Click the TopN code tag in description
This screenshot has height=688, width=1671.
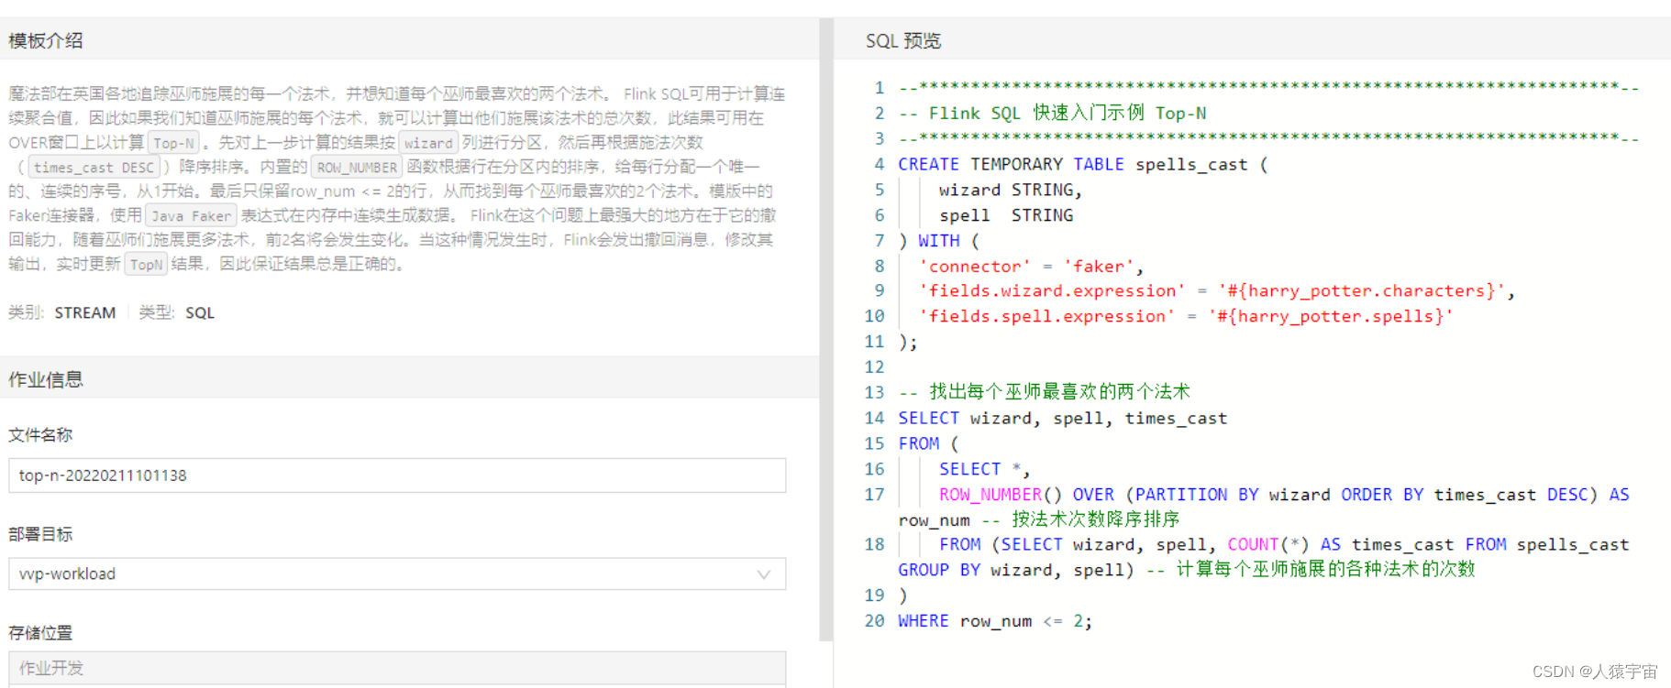[146, 265]
